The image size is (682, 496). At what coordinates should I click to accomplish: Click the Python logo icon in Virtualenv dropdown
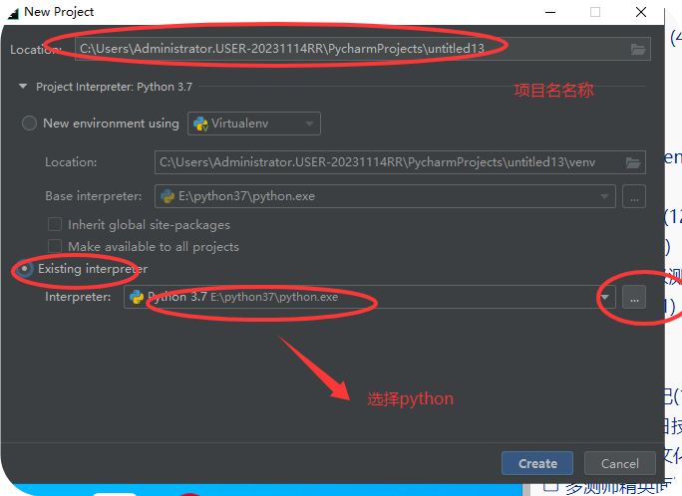pyautogui.click(x=200, y=124)
